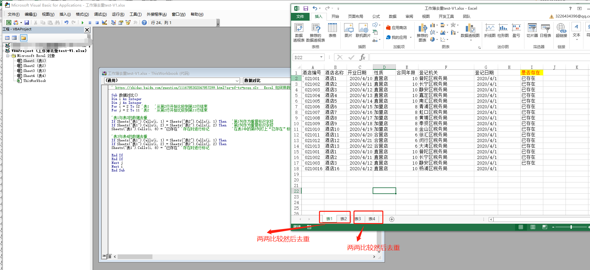Image resolution: width=590 pixels, height=270 pixels.
Task: Click the fx Insert Function button
Action: coord(363,57)
